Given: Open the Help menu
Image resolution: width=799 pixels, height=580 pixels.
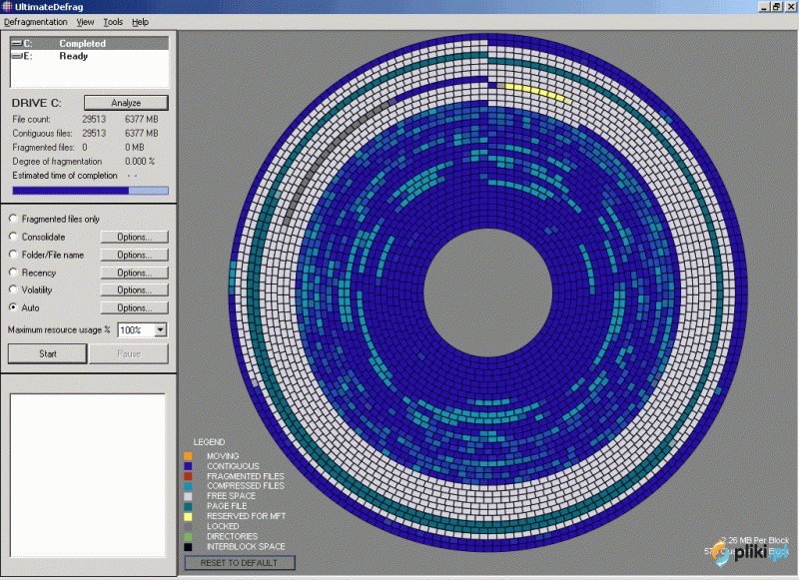Looking at the screenshot, I should click(140, 22).
